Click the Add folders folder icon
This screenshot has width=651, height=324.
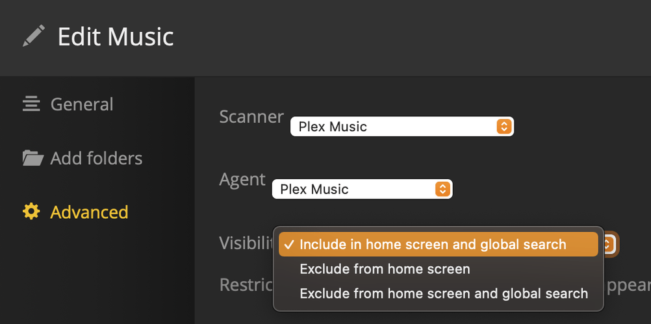[32, 158]
